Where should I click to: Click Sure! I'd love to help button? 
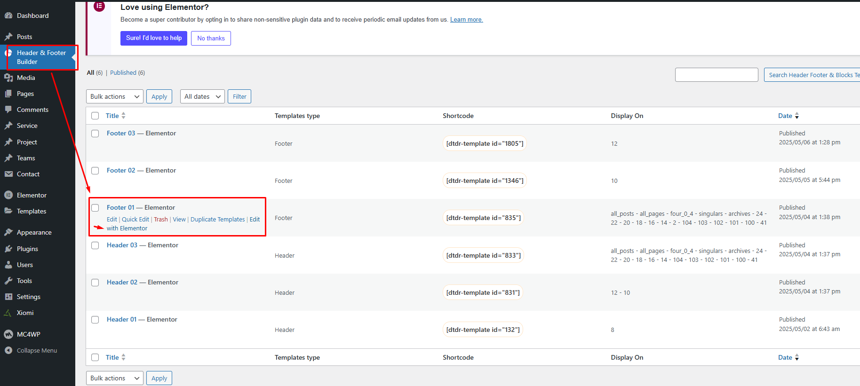(x=154, y=38)
